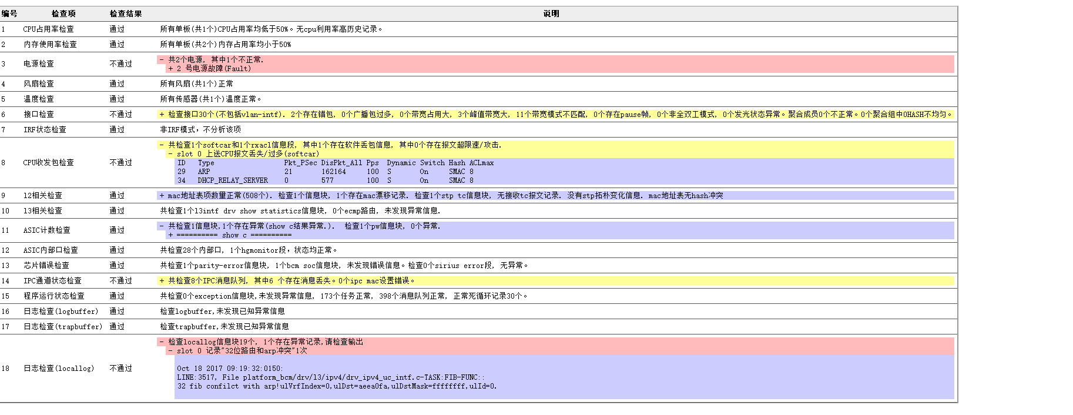Screen dimensions: 1073x415
Task: Select the '芯片错误检查' item cell
Action: pyautogui.click(x=46, y=265)
